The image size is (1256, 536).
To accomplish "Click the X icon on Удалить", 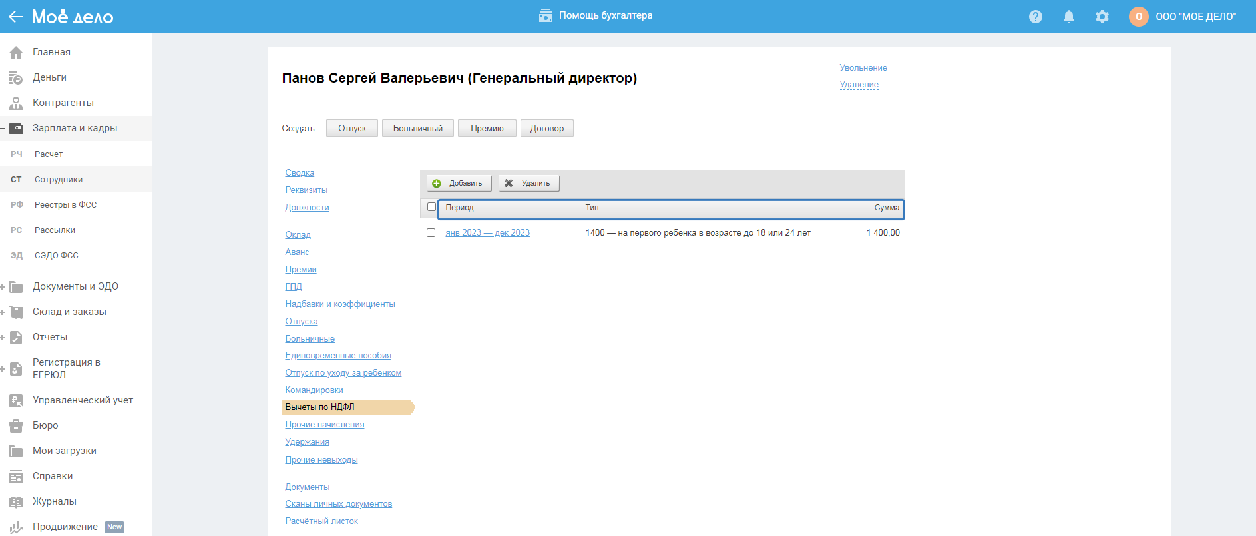I will pos(509,183).
